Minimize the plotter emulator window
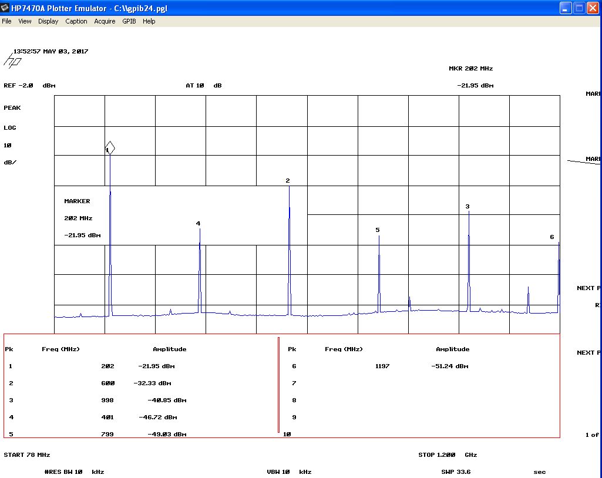The height and width of the screenshot is (478, 602). point(566,8)
